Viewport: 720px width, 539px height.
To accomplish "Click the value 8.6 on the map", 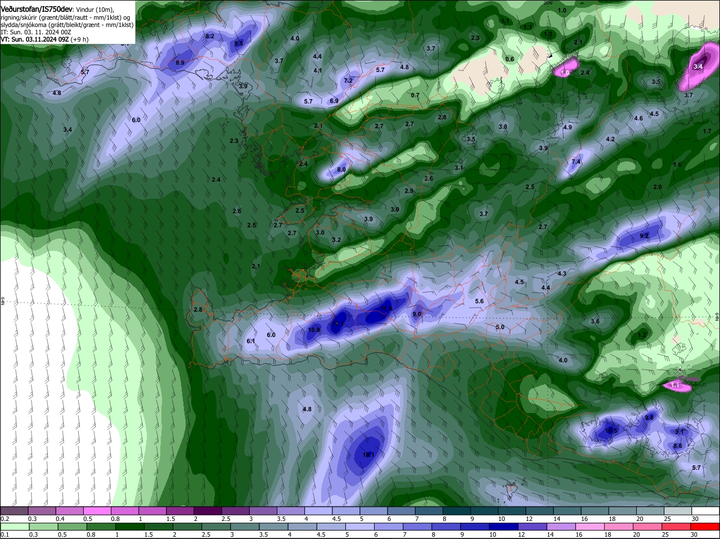I will 678,446.
